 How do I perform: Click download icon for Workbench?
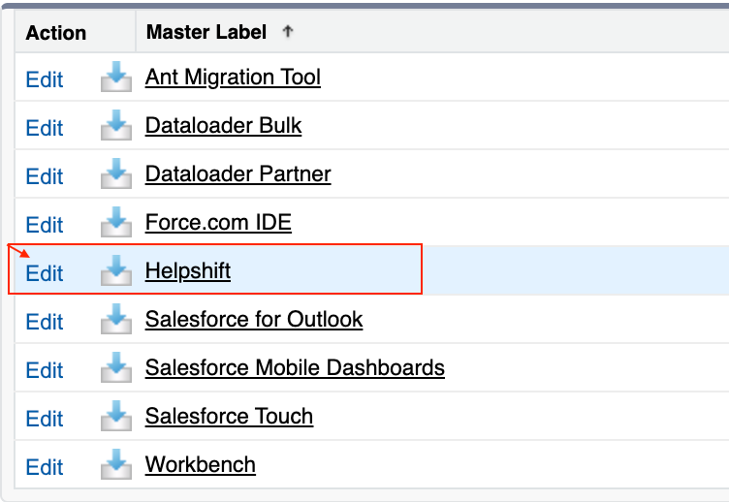click(x=115, y=465)
